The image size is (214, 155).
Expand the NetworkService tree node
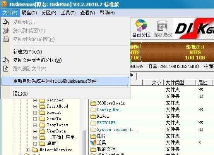[27, 150]
